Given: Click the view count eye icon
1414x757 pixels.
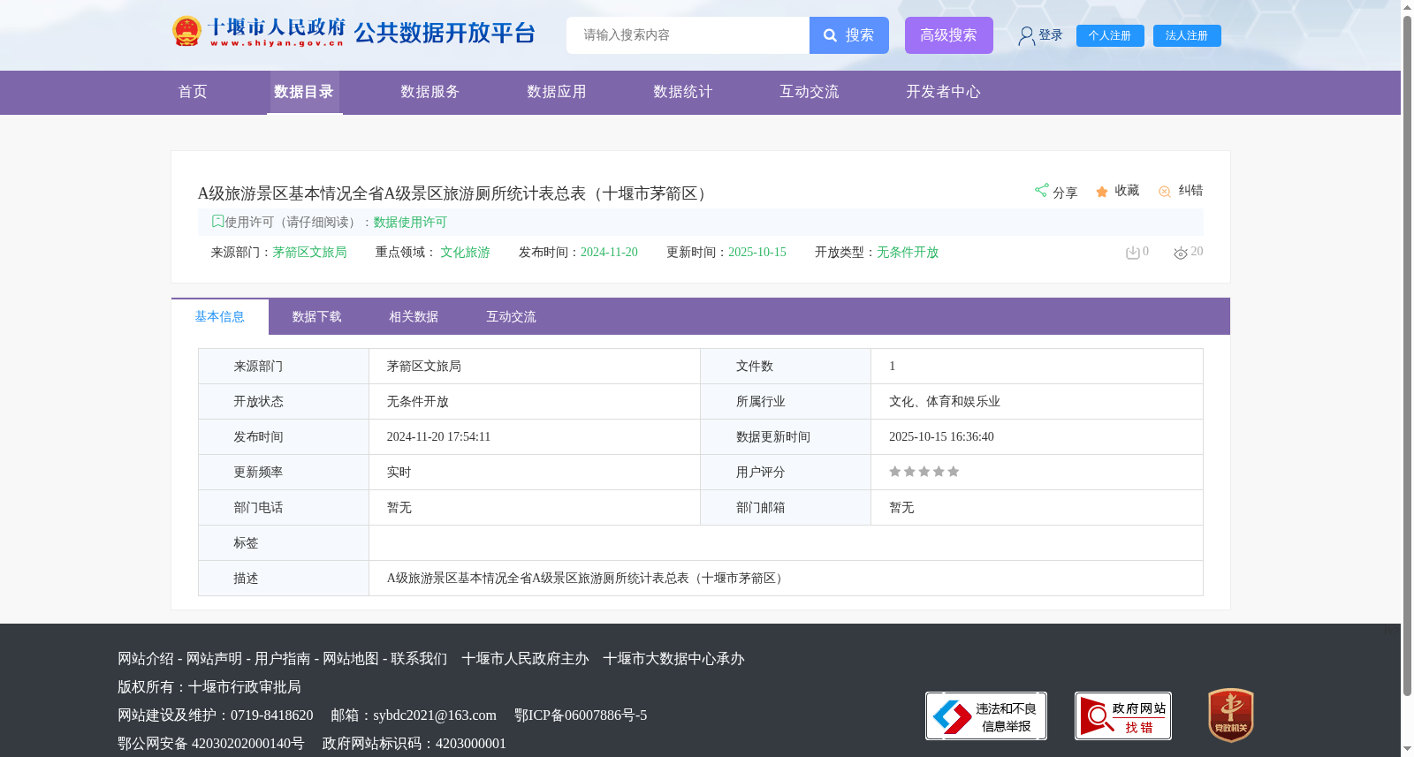Looking at the screenshot, I should coord(1180,254).
